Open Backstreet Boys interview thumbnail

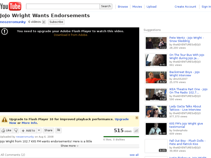coord(156,77)
